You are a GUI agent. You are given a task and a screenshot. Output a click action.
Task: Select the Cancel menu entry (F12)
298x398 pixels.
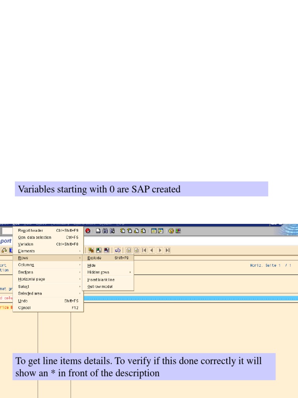(48, 308)
